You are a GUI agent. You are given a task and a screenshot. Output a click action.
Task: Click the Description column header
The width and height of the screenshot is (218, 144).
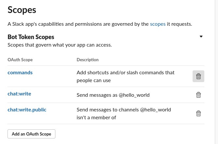[x=88, y=60]
